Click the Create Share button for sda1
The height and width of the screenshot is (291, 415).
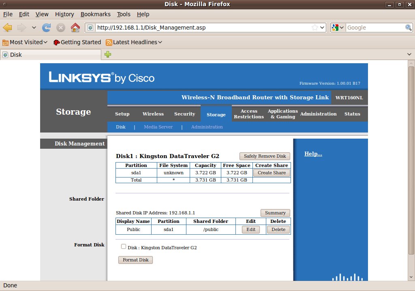point(272,173)
